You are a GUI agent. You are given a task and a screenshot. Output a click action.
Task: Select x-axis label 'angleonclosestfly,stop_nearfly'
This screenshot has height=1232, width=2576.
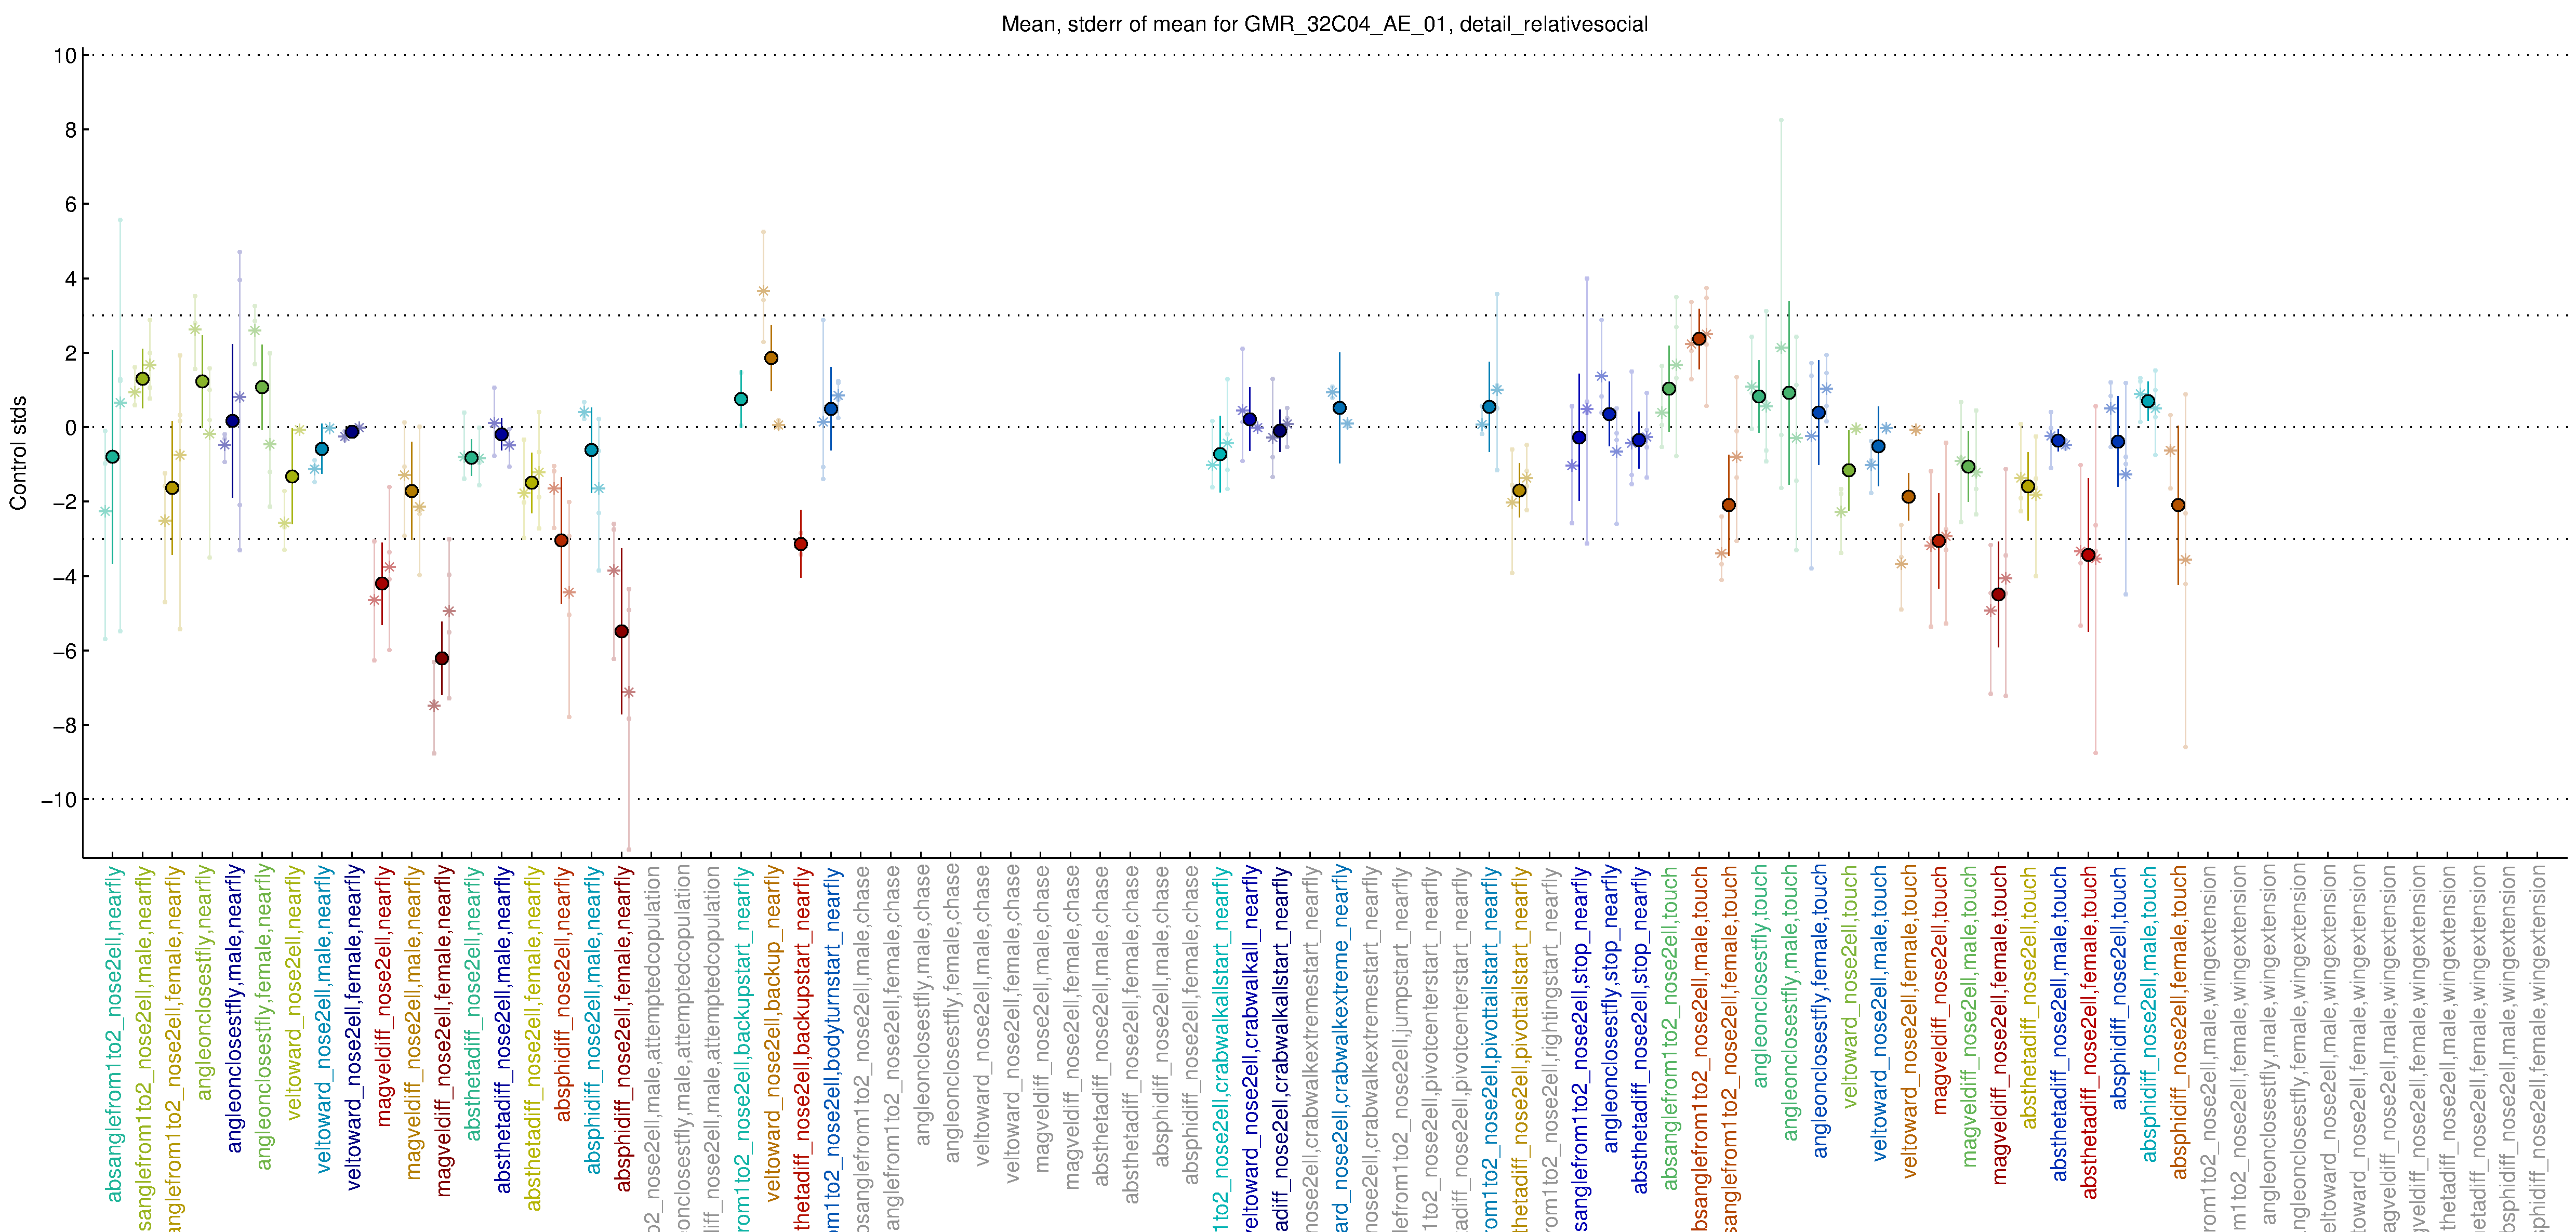[x=1611, y=1009]
